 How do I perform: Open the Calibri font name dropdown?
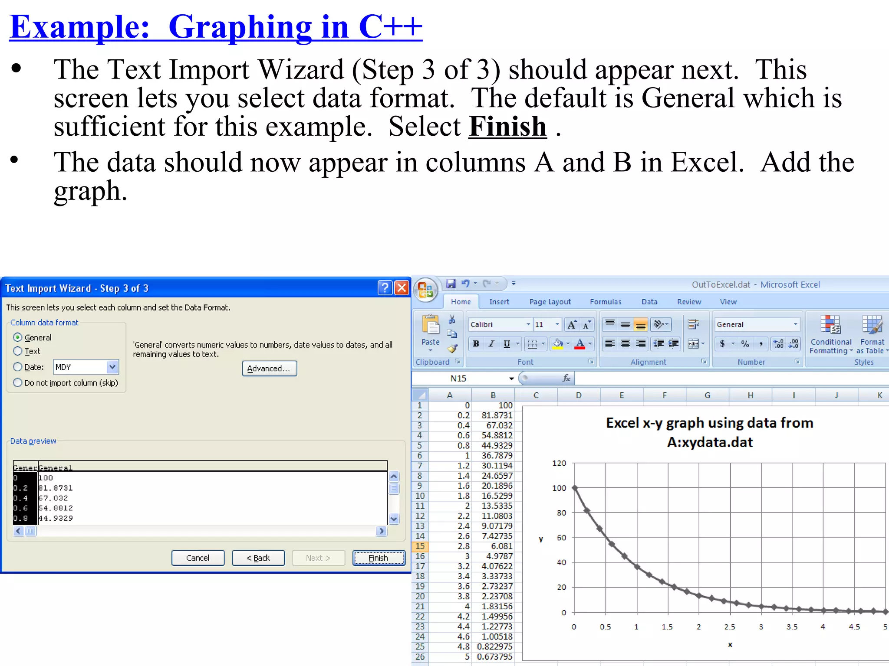coord(528,324)
